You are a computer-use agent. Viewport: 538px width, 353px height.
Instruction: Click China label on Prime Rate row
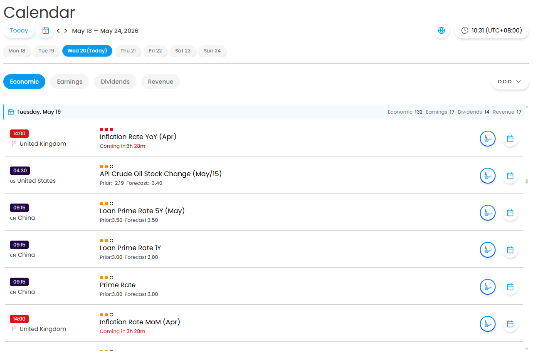(x=26, y=292)
